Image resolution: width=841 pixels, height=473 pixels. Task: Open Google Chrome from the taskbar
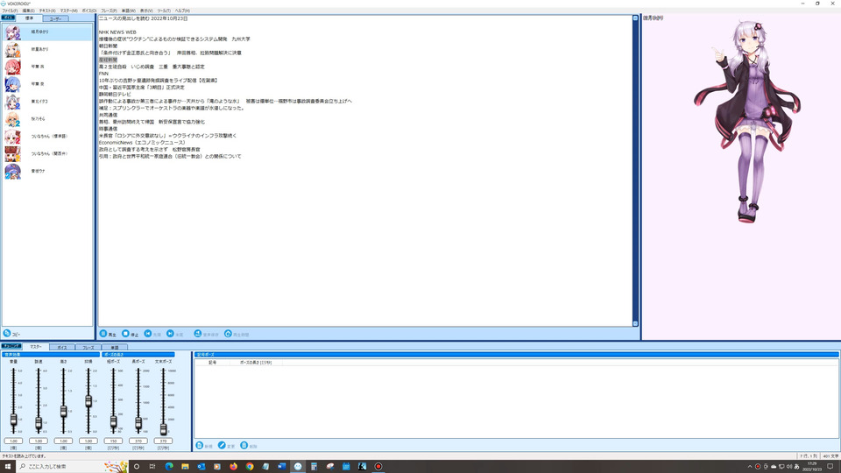[x=250, y=467]
